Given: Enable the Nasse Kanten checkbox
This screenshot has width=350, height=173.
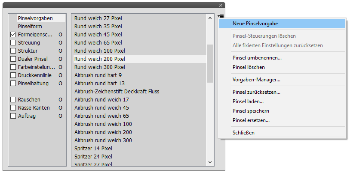Looking at the screenshot, I should click(13, 108).
